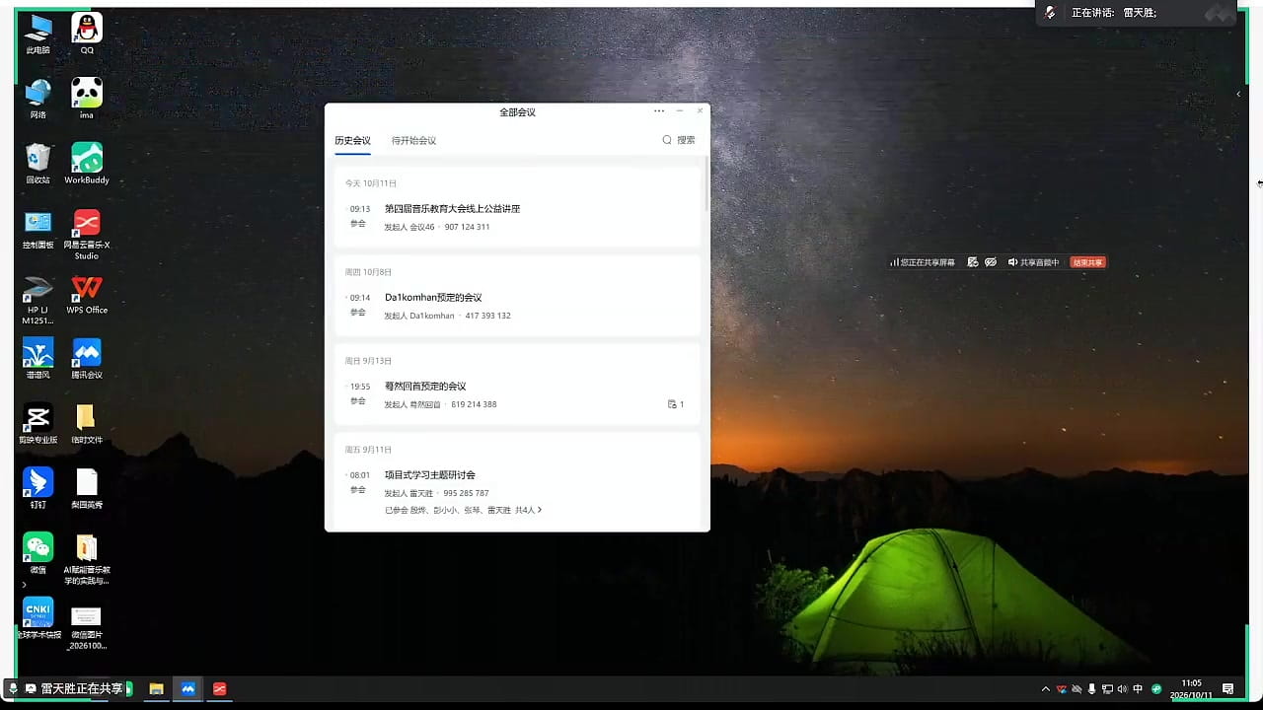1263x710 pixels.
Task: Click 结束共享 to stop sharing
Action: [1087, 262]
